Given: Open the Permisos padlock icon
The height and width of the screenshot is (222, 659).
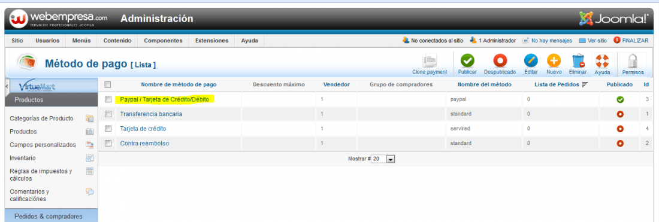Looking at the screenshot, I should (x=633, y=61).
